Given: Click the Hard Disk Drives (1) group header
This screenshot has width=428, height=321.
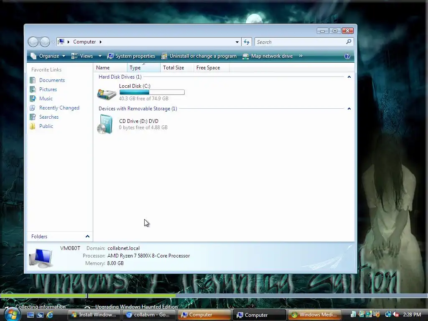Looking at the screenshot, I should [120, 77].
